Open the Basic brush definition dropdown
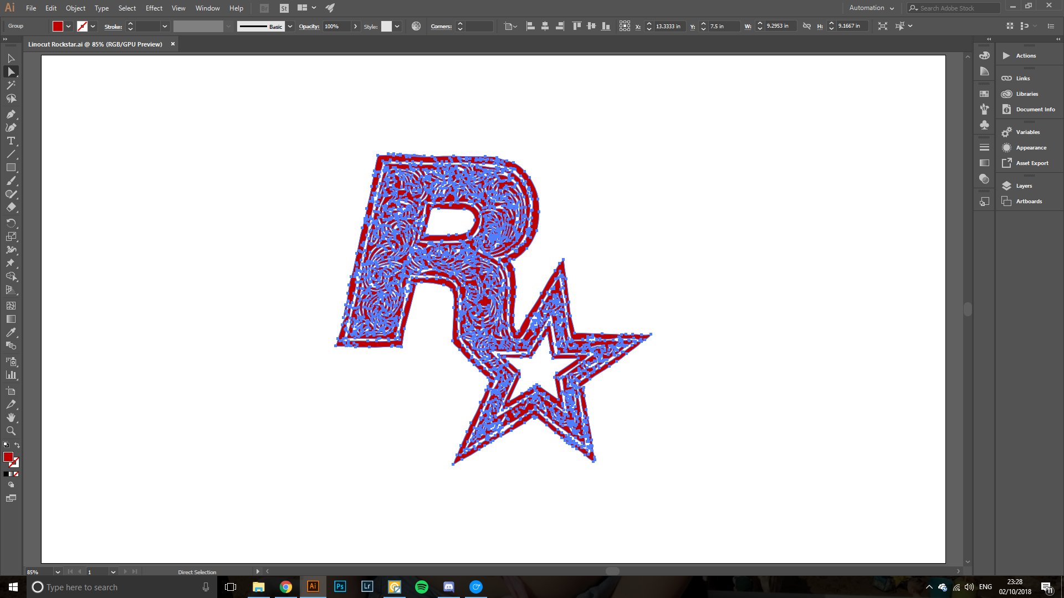This screenshot has height=598, width=1064. coord(290,26)
